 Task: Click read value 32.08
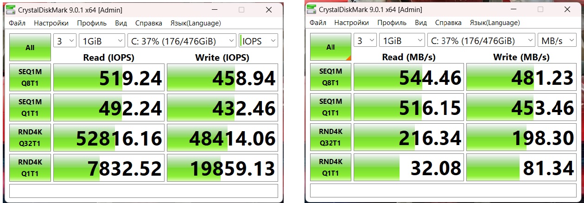click(x=409, y=167)
